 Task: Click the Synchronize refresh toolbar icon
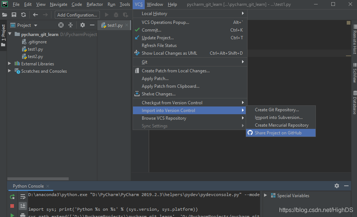(x=24, y=15)
